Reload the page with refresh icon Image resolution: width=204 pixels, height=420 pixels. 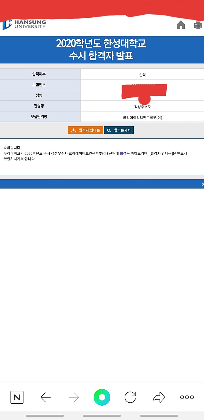[x=130, y=397]
